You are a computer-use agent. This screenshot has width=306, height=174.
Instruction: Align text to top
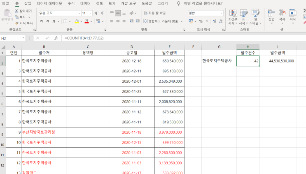click(112, 13)
